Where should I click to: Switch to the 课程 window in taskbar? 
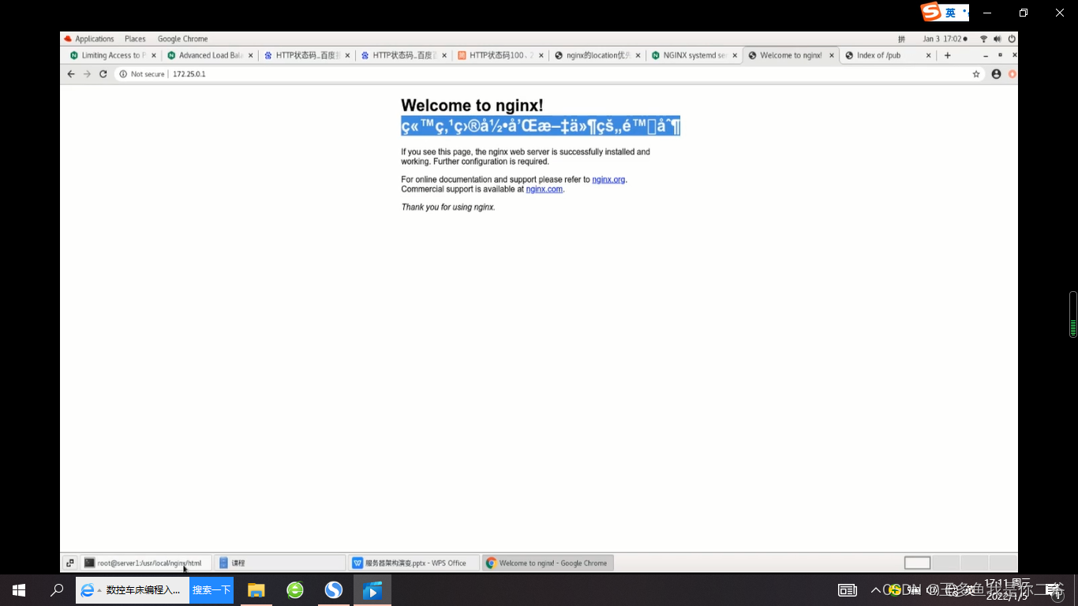coord(281,563)
